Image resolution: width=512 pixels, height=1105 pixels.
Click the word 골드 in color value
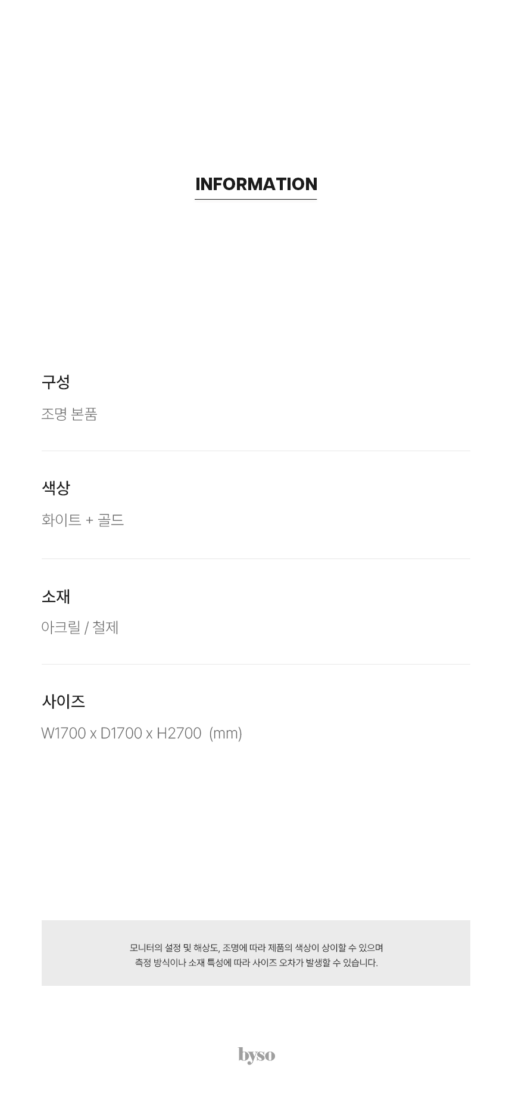[111, 520]
